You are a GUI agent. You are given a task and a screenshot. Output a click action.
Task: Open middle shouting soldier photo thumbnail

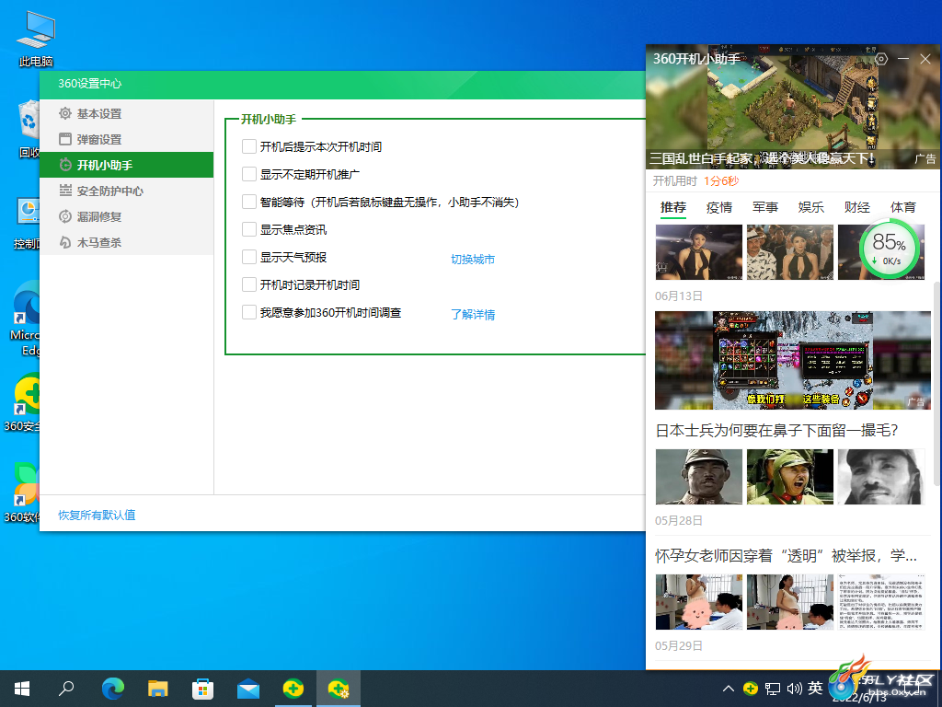(790, 477)
